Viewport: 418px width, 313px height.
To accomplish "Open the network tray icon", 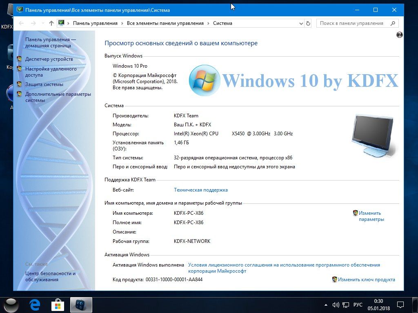I will coord(346,305).
